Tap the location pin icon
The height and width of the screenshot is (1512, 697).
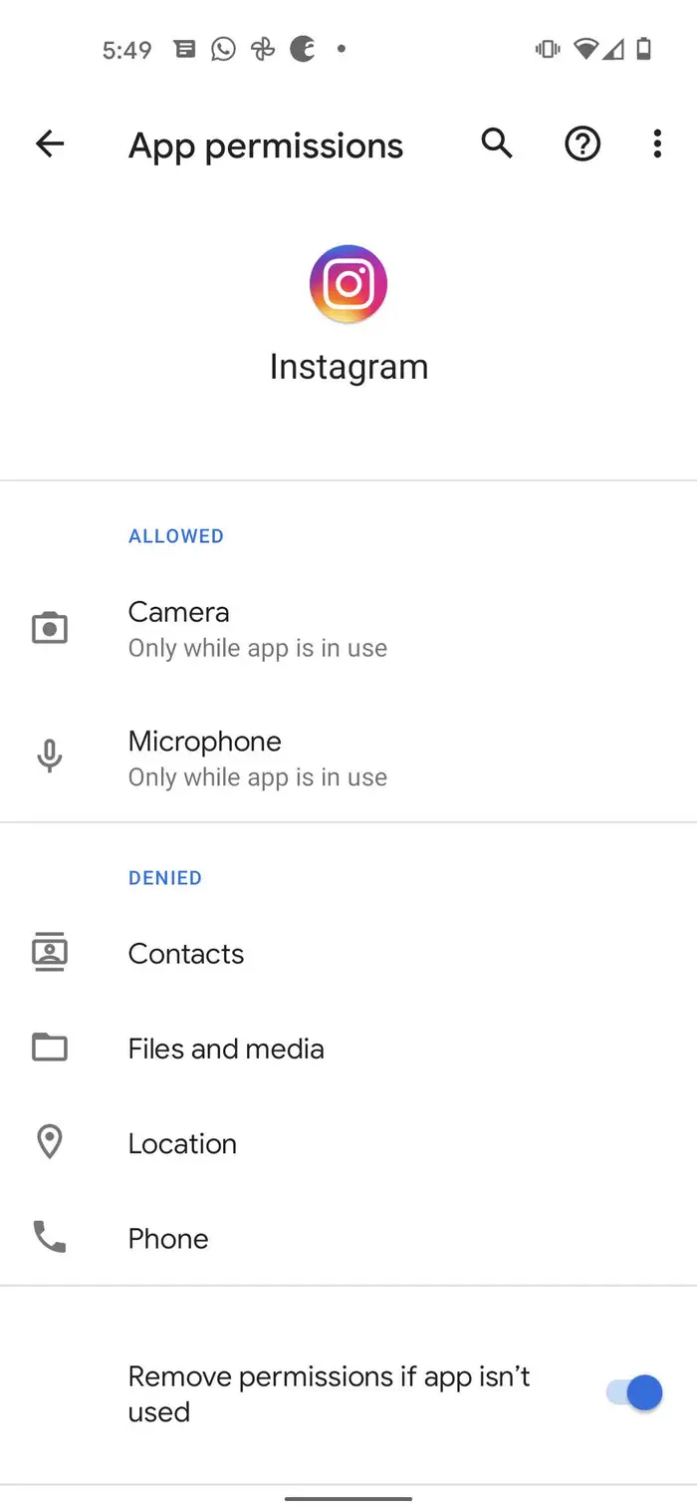pyautogui.click(x=50, y=1142)
